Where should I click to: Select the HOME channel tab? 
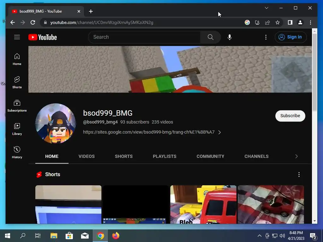coord(52,156)
